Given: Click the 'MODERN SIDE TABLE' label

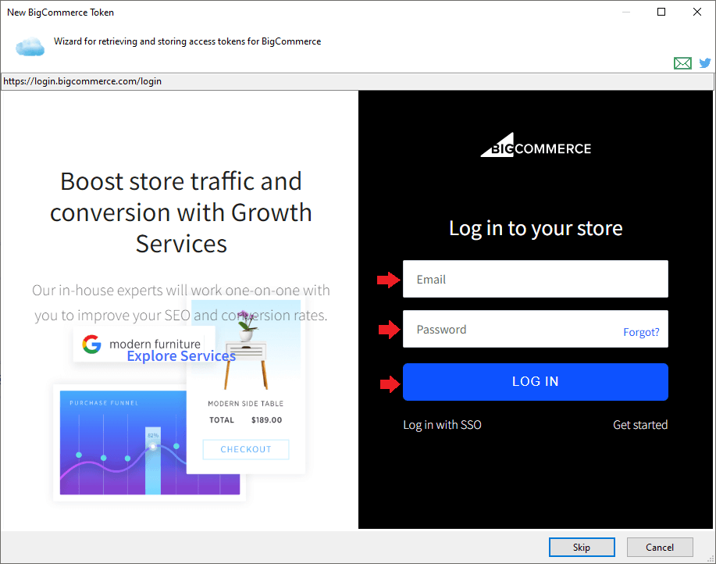Looking at the screenshot, I should (246, 404).
